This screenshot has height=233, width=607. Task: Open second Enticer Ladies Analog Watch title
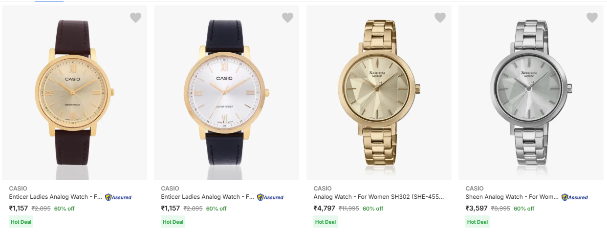[208, 197]
